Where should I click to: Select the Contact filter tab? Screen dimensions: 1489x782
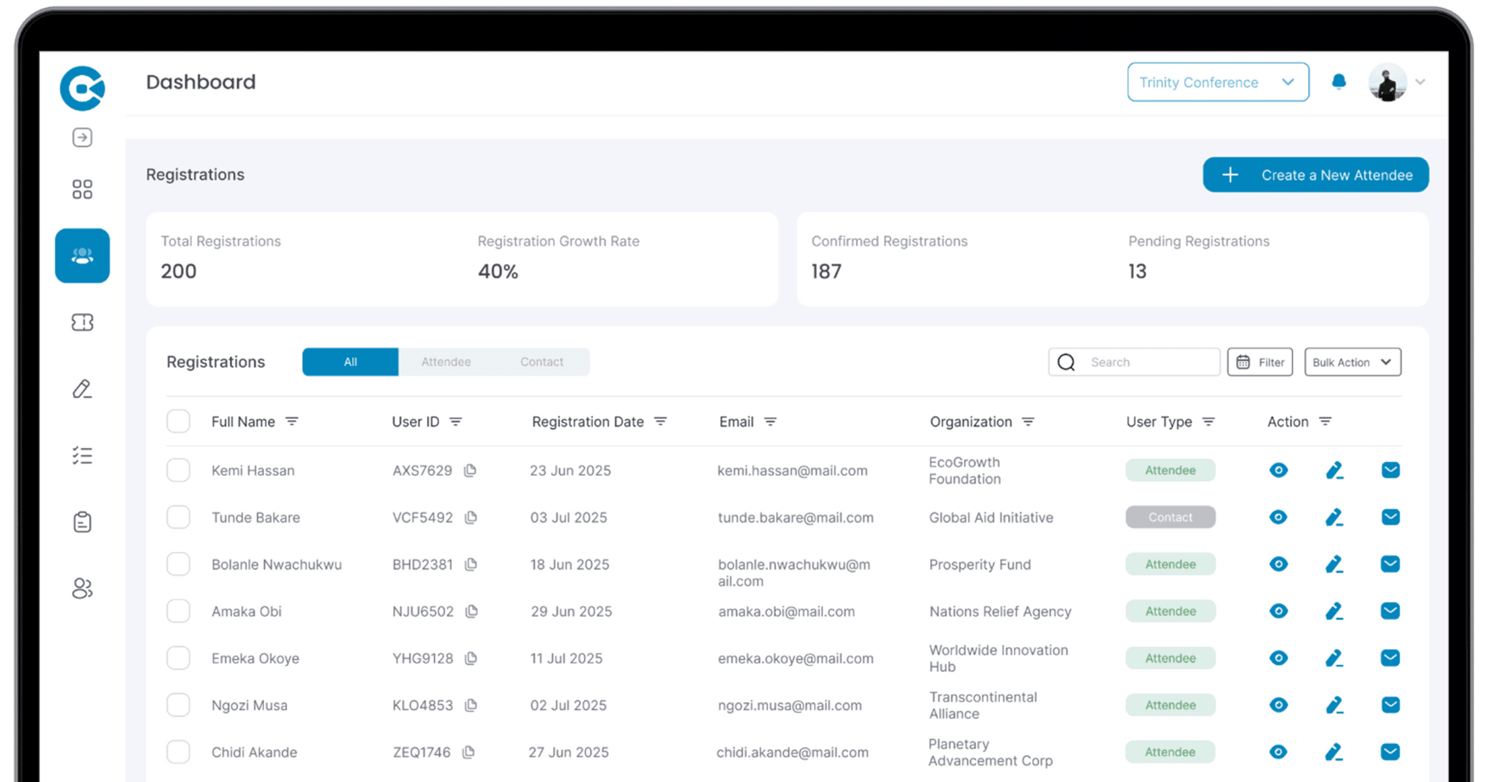click(541, 361)
